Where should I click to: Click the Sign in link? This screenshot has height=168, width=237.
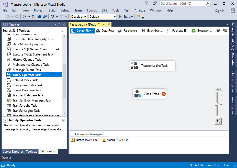(x=220, y=10)
